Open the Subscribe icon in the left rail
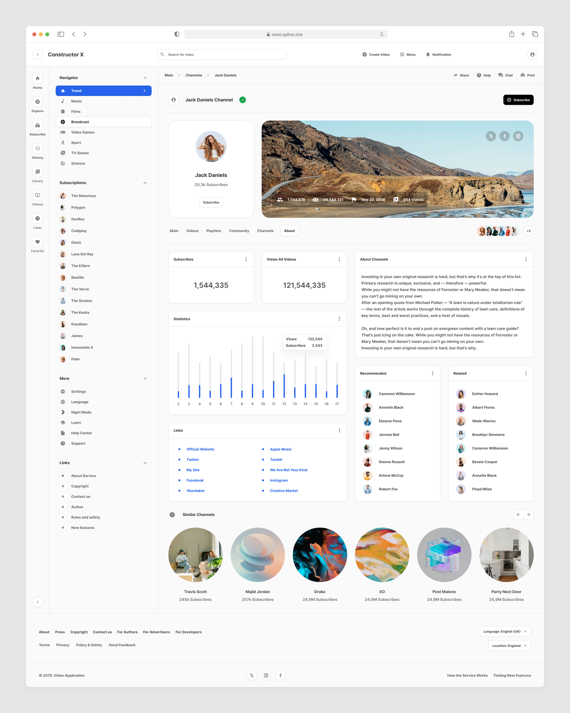Screen dimensions: 570x713 pyautogui.click(x=37, y=125)
